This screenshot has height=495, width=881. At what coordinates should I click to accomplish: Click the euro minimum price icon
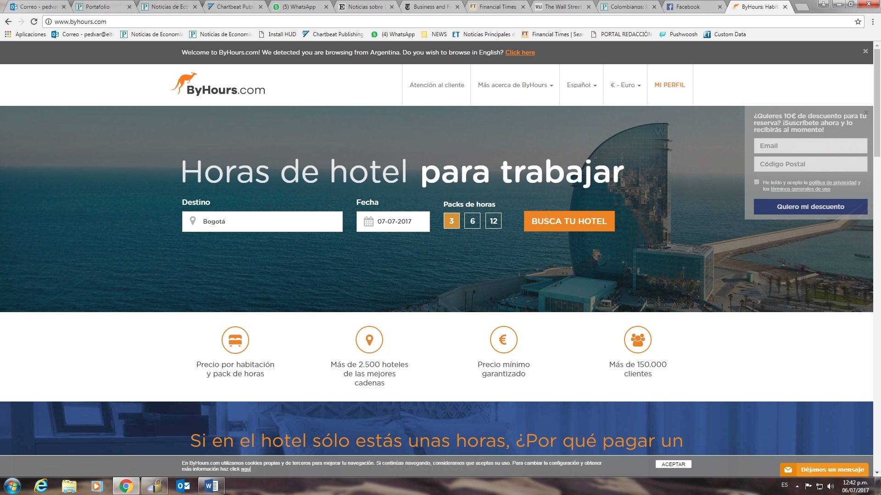click(503, 340)
